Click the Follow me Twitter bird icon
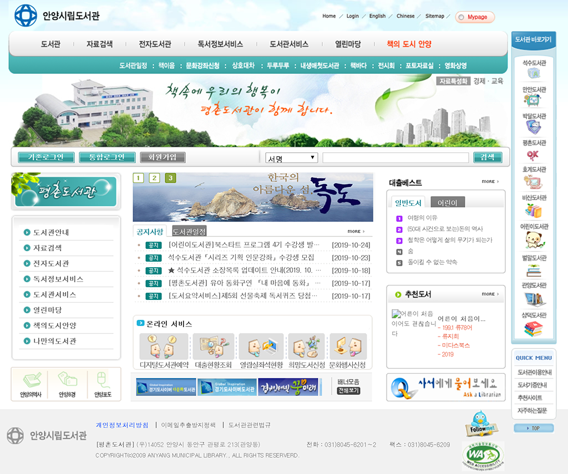Image resolution: width=568 pixels, height=474 pixels. tap(479, 423)
